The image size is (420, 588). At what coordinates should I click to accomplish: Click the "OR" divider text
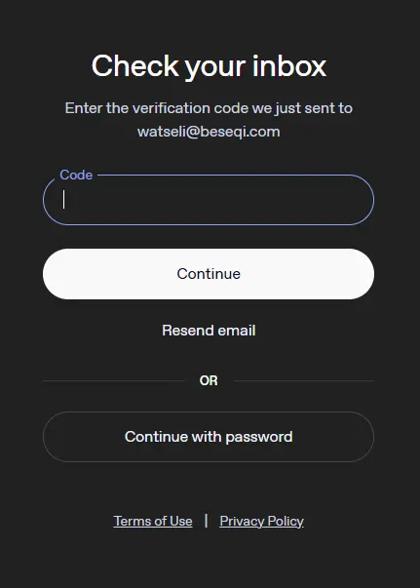tap(209, 380)
